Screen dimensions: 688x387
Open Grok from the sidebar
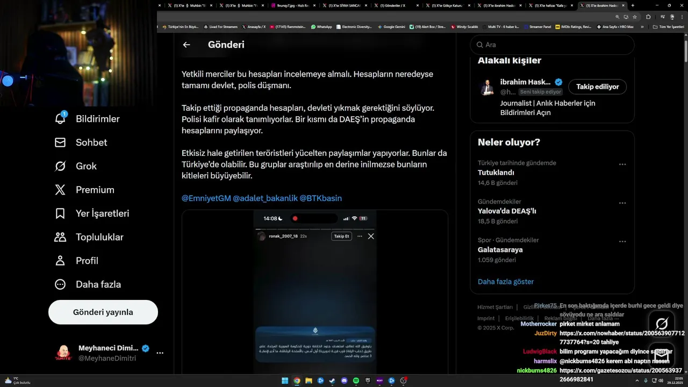[76, 166]
